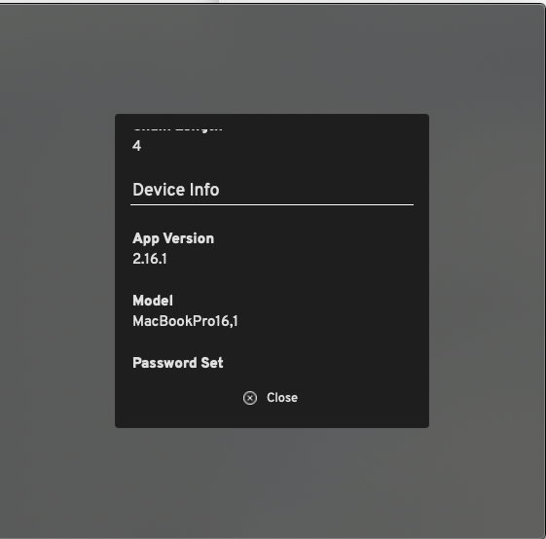Click the dimmed backdrop left of the dialog
Viewport: 546px width, 539px height.
click(57, 270)
